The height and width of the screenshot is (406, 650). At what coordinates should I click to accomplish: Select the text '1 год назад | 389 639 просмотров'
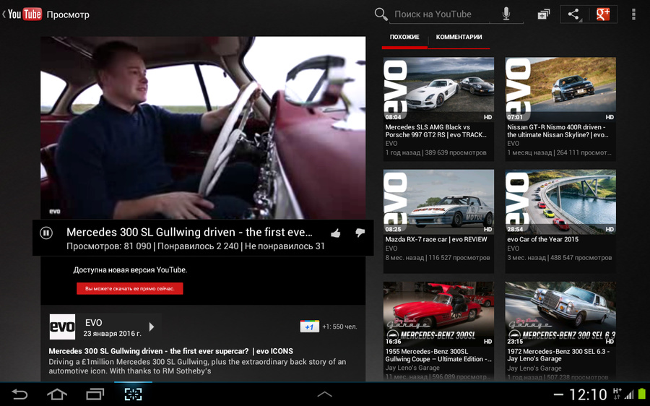435,152
